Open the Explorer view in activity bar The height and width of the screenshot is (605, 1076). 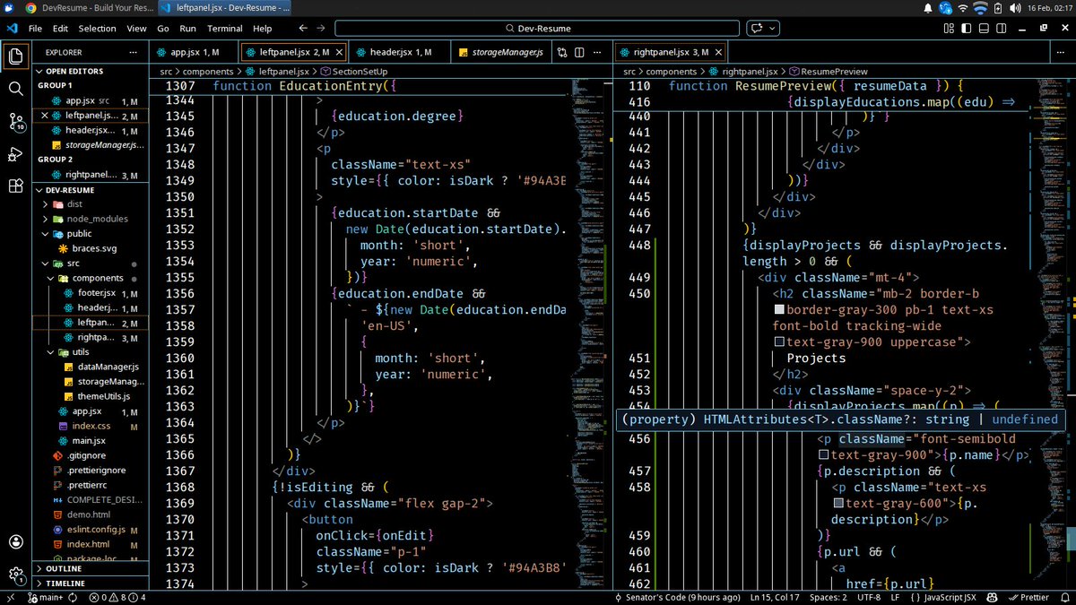15,56
